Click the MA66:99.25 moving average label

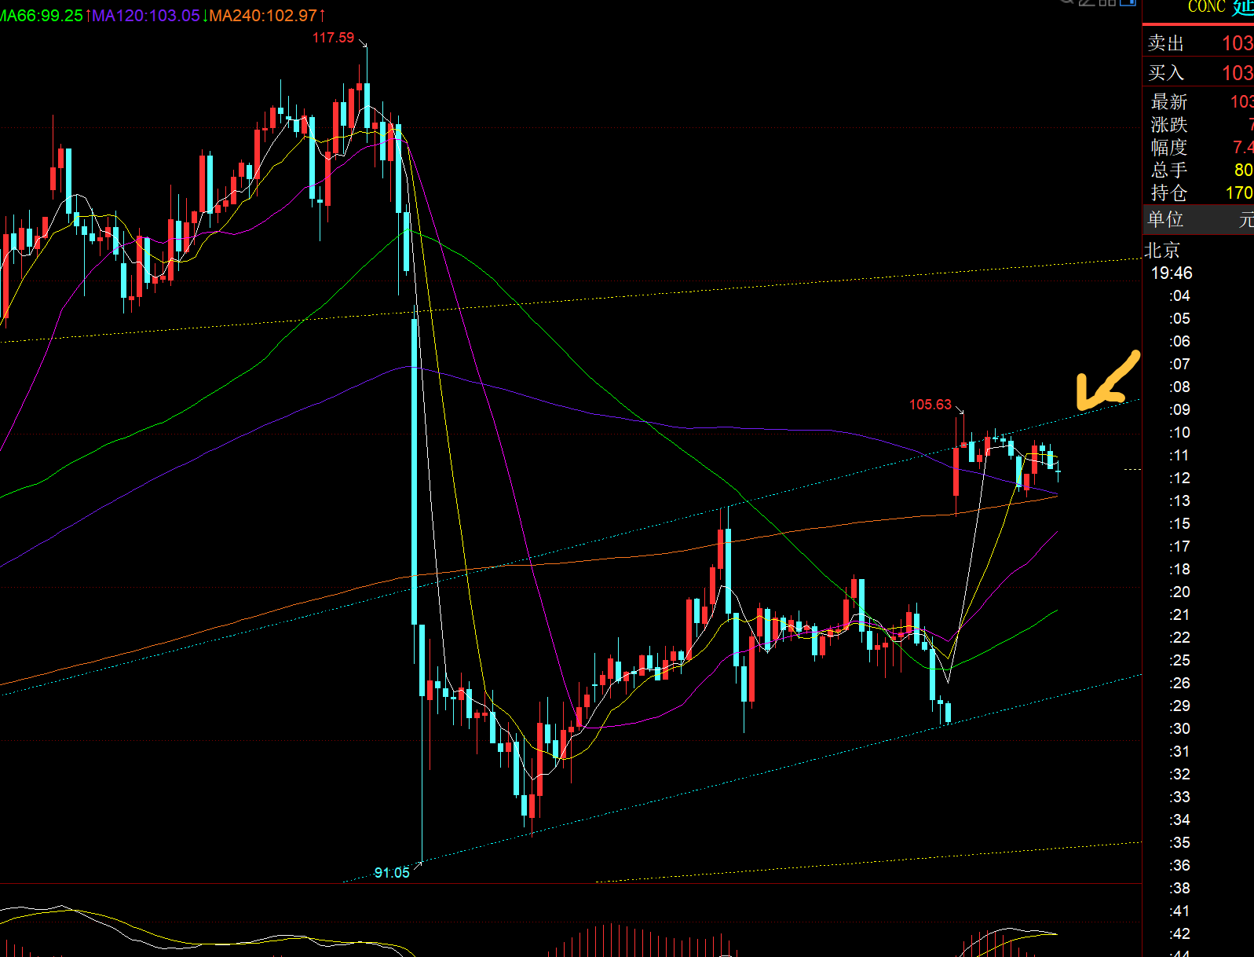point(41,16)
